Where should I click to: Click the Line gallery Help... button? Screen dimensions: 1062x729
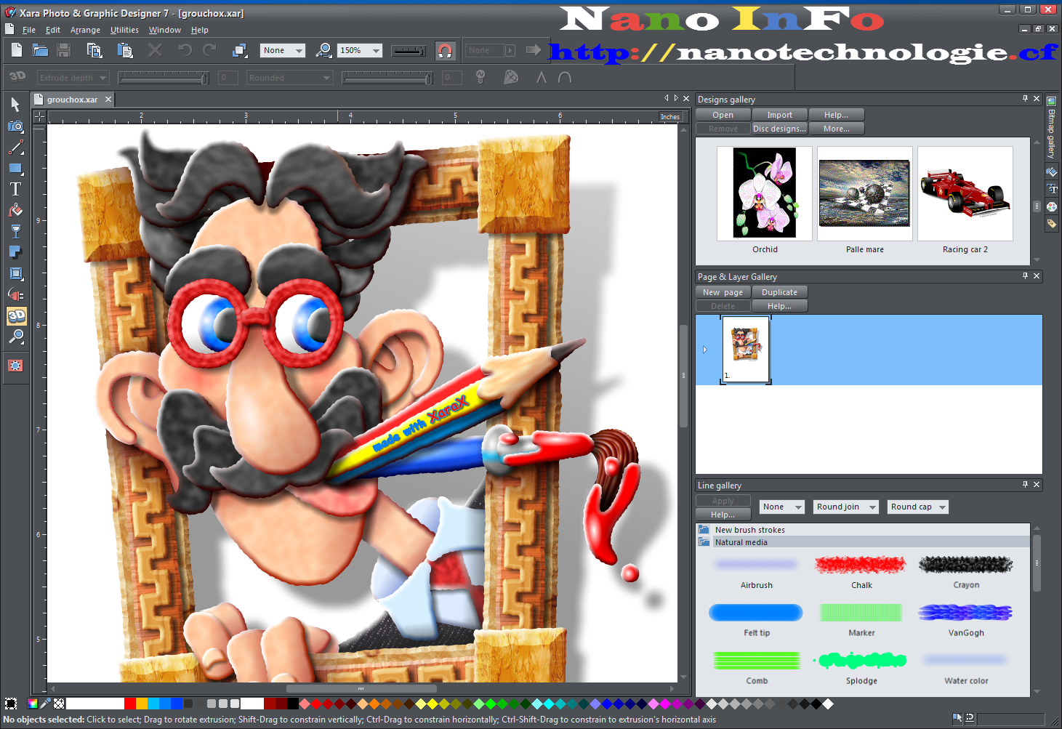723,515
